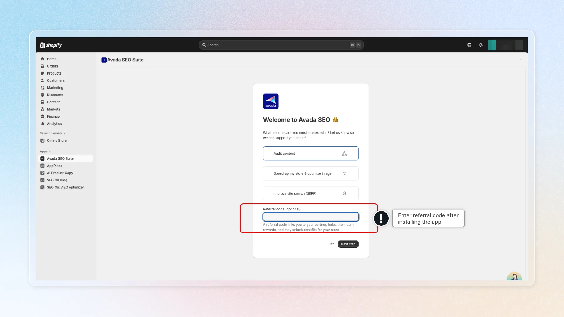Viewport: 564px width, 317px height.
Task: Expand the Sales channels section
Action: click(52, 133)
